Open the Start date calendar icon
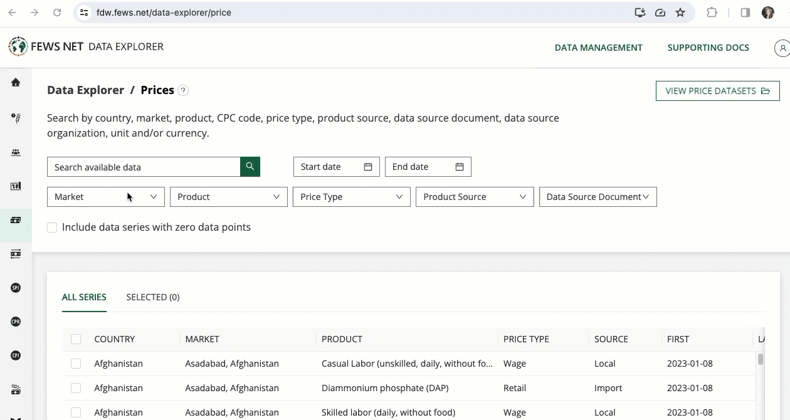This screenshot has width=790, height=420. pyautogui.click(x=368, y=167)
